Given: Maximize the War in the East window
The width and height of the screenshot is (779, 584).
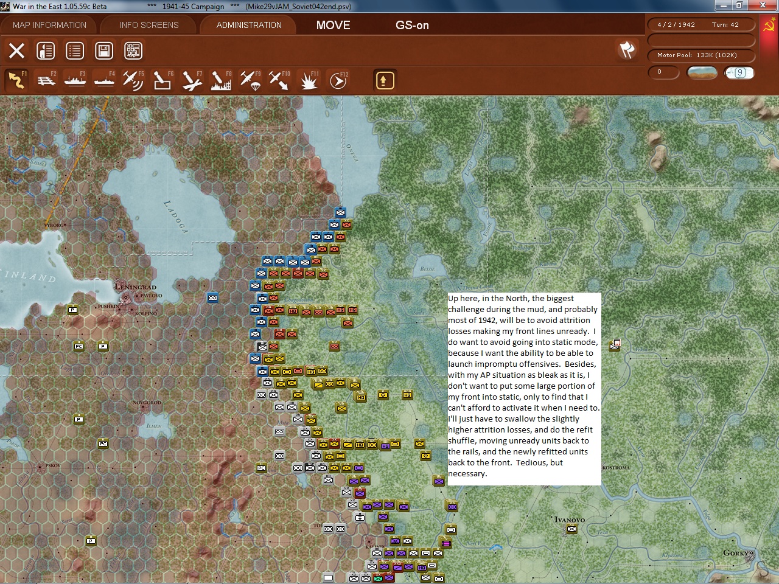Looking at the screenshot, I should point(739,5).
